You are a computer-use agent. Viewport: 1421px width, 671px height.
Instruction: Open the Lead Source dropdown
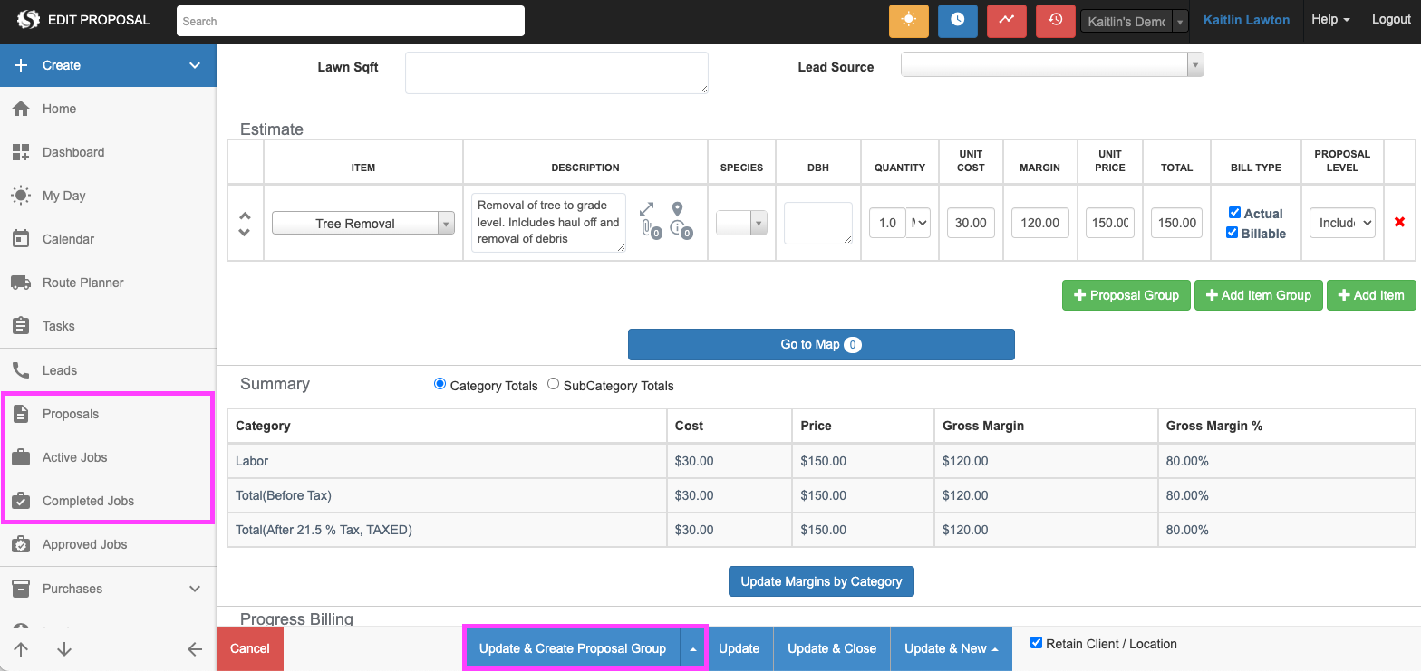pos(1051,64)
